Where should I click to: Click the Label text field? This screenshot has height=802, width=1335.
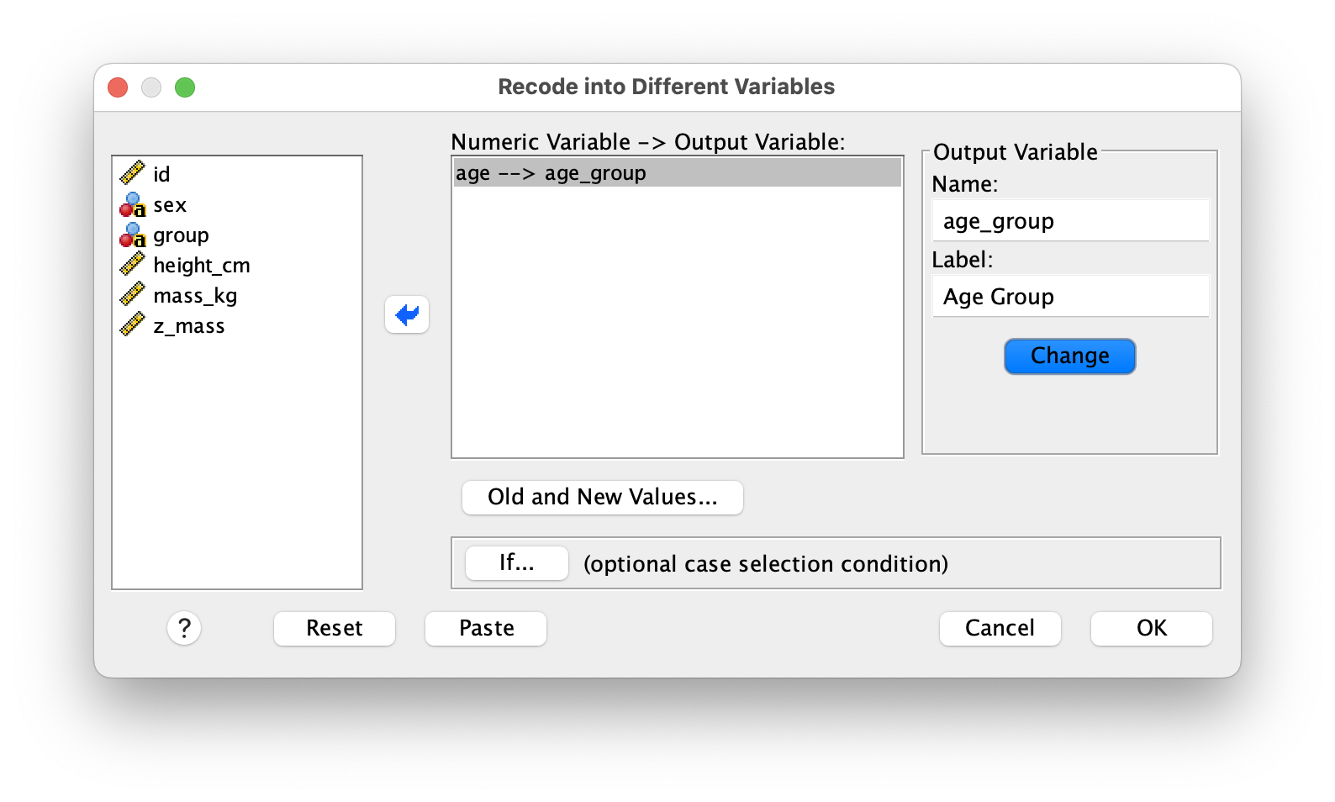coord(1070,297)
